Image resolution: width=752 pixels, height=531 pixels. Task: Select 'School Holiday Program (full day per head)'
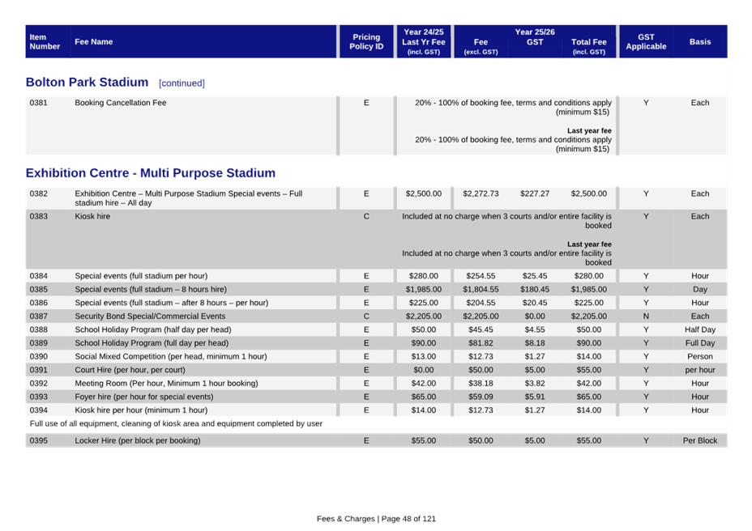[x=152, y=343]
